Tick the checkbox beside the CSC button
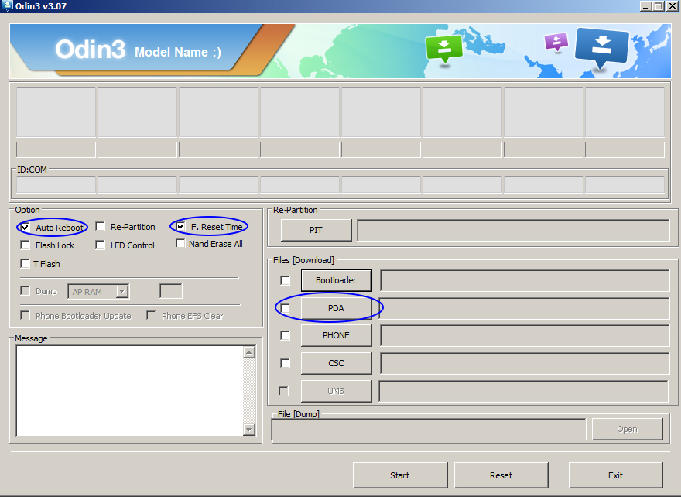The height and width of the screenshot is (497, 681). pos(285,363)
